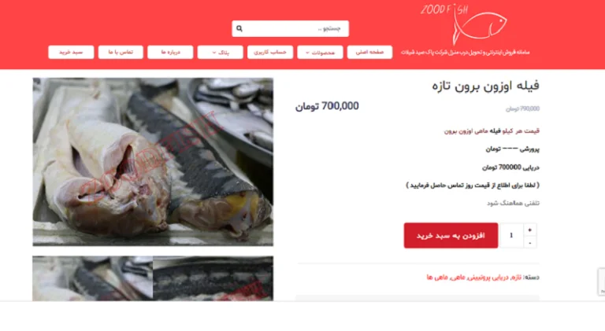Open the main sturgeon fillet product image
The image size is (605, 331).
point(153,162)
